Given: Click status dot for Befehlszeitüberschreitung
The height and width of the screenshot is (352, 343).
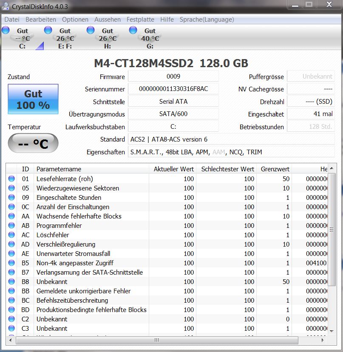Looking at the screenshot, I should pyautogui.click(x=11, y=300).
